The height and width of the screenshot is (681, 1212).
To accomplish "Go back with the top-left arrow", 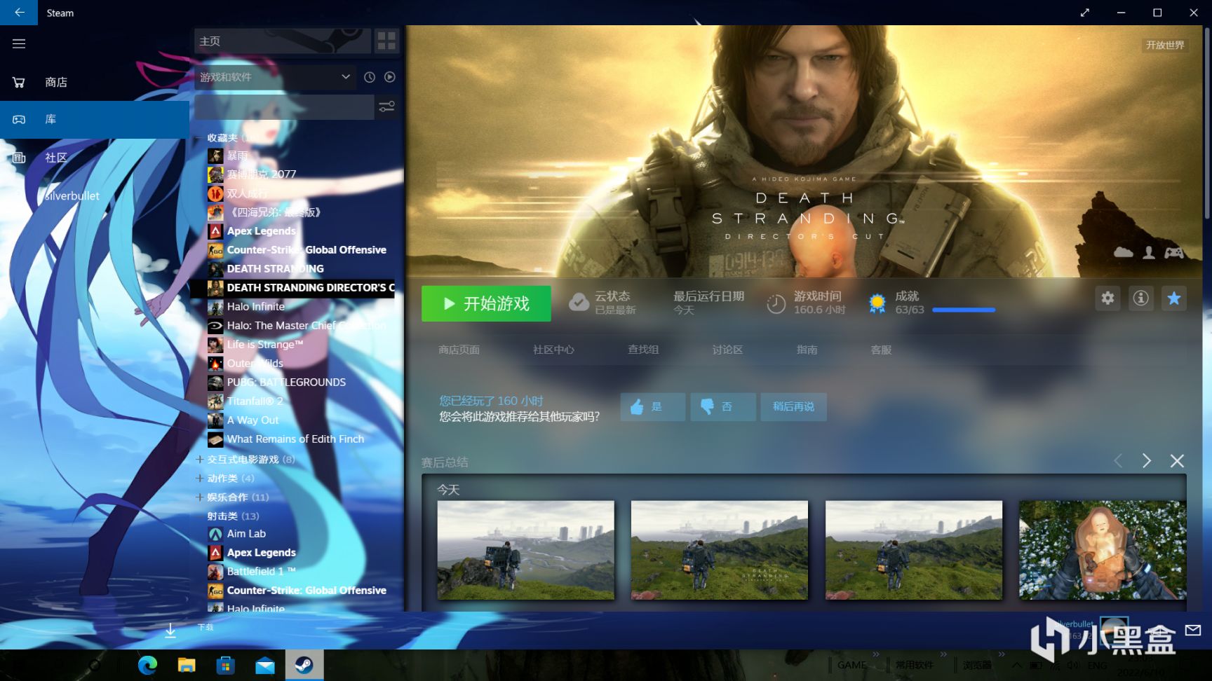I will pos(19,13).
